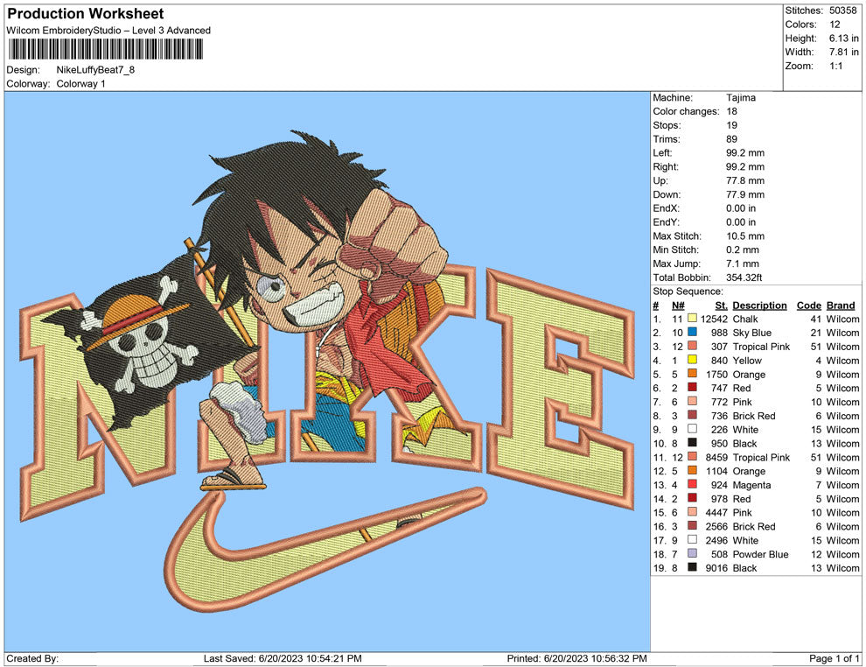This screenshot has height=667, width=866.
Task: Click the Yellow color swatch in row 4
Action: [692, 360]
